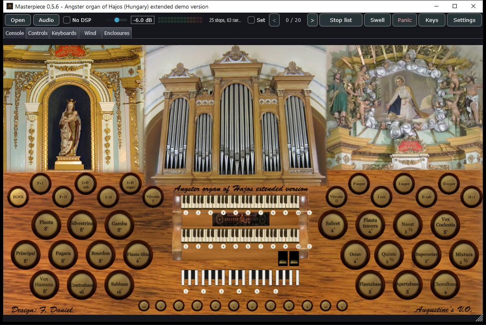Click the Swell button
The height and width of the screenshot is (325, 486).
(x=377, y=20)
